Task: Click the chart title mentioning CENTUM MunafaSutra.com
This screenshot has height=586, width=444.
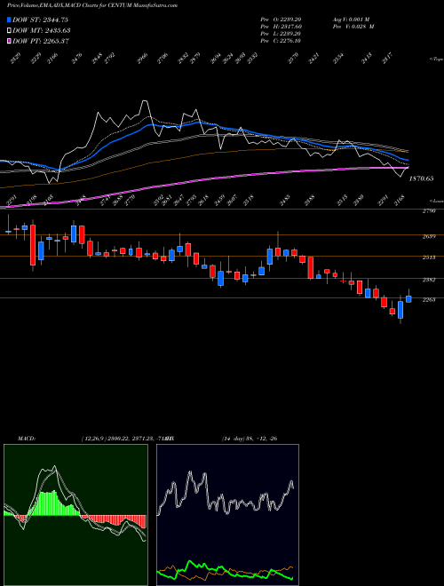Action: tap(92, 5)
